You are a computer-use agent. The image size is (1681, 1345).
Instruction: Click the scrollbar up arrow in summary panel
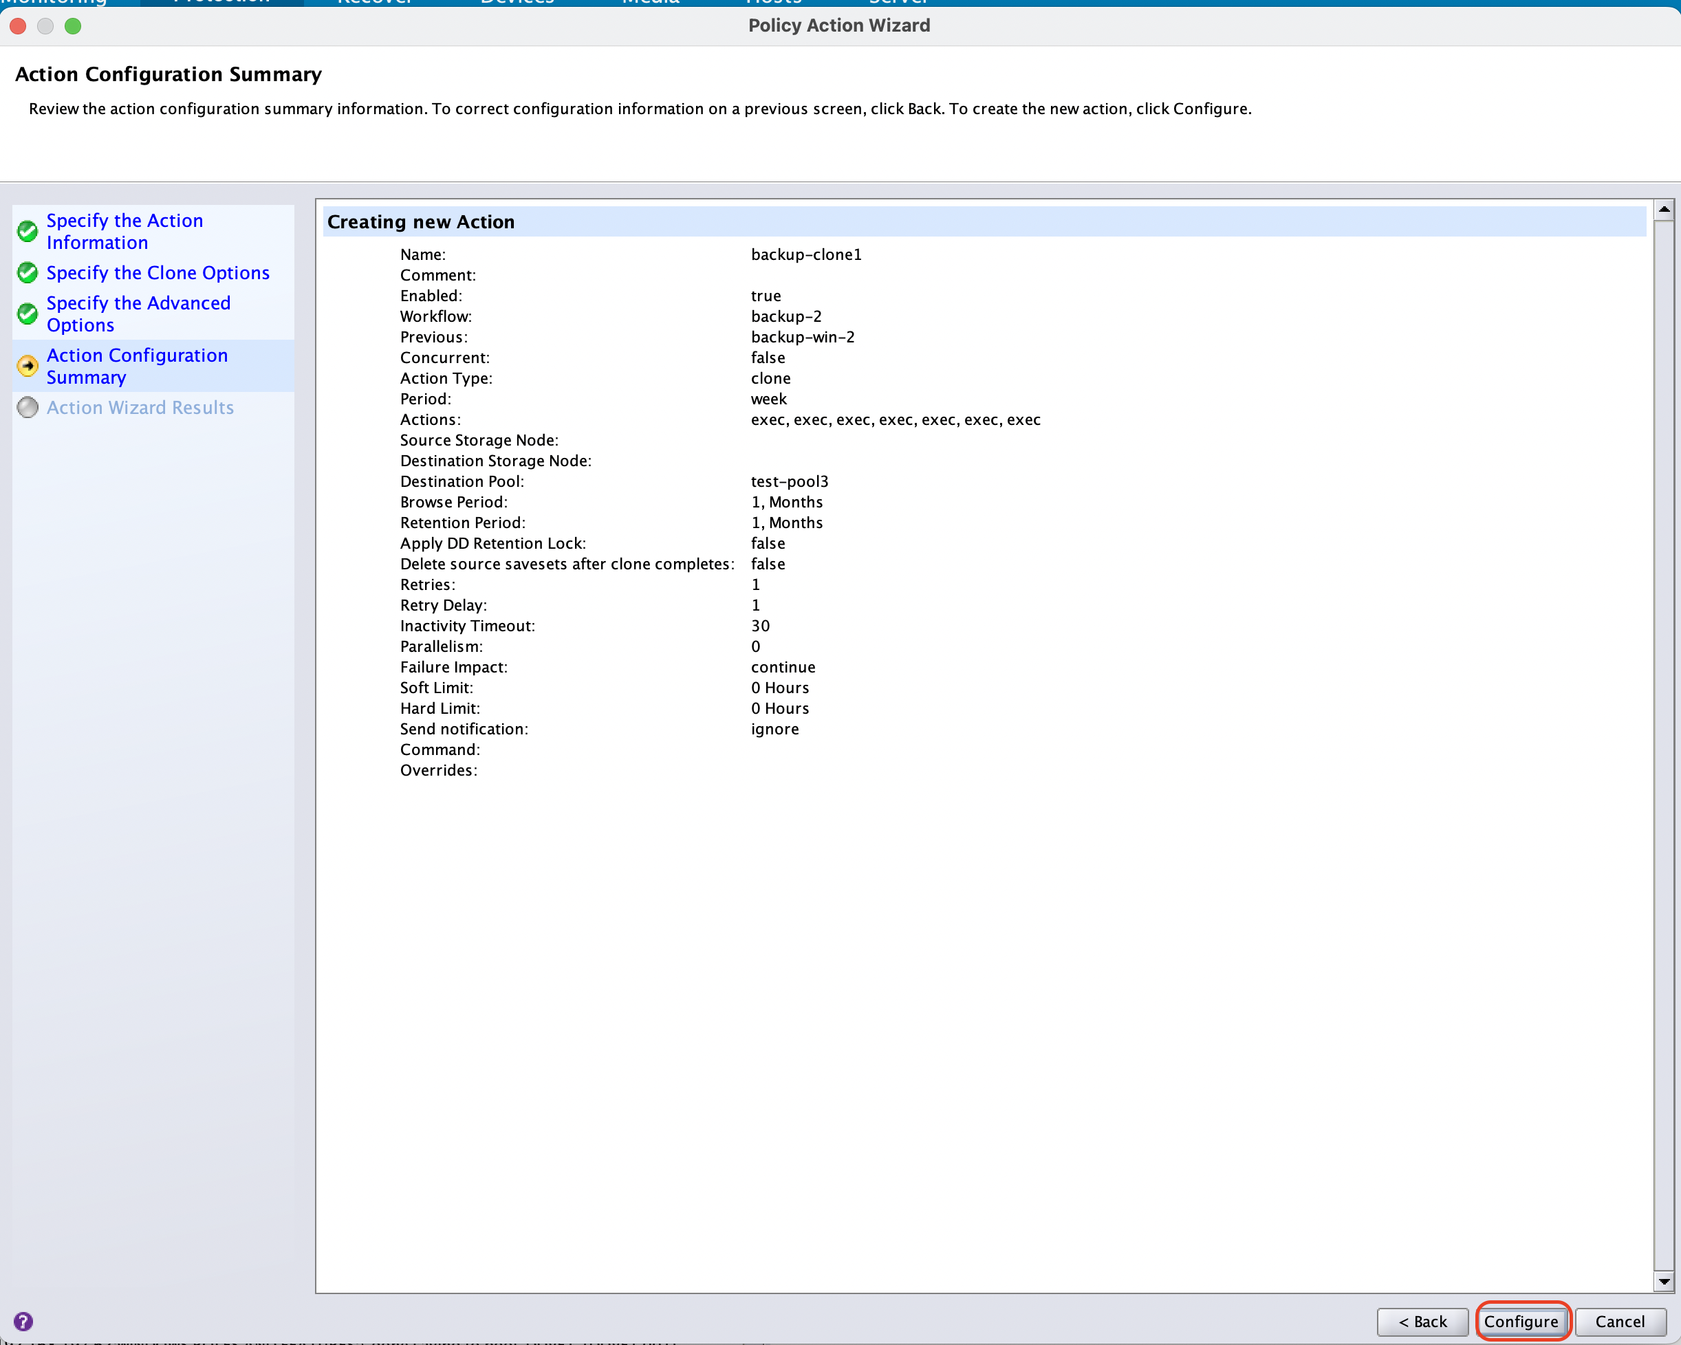(1664, 210)
